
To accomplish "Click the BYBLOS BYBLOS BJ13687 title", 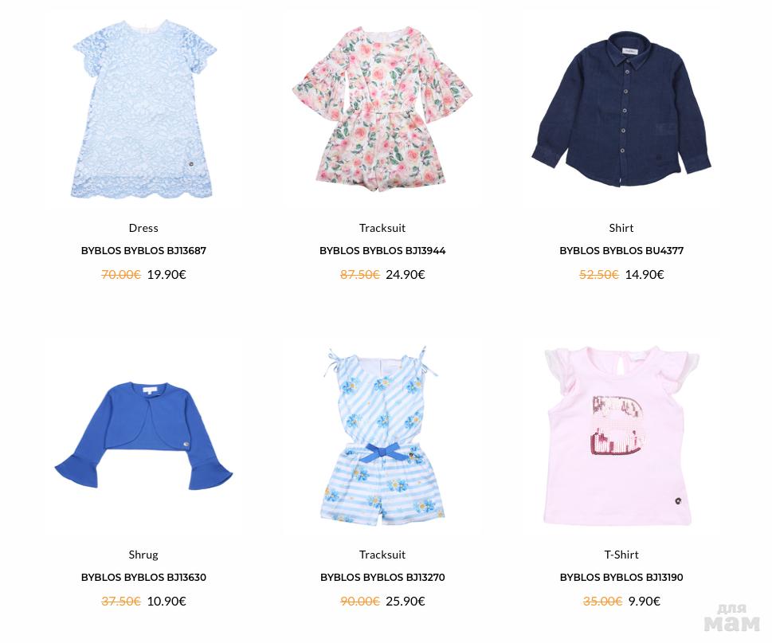I will click(143, 251).
